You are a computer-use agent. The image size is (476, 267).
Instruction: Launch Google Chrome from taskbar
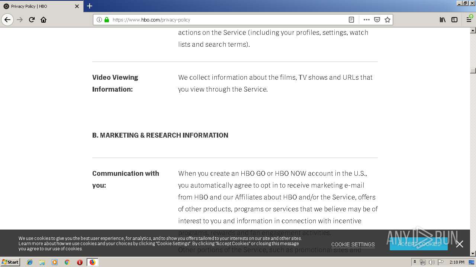click(x=67, y=262)
